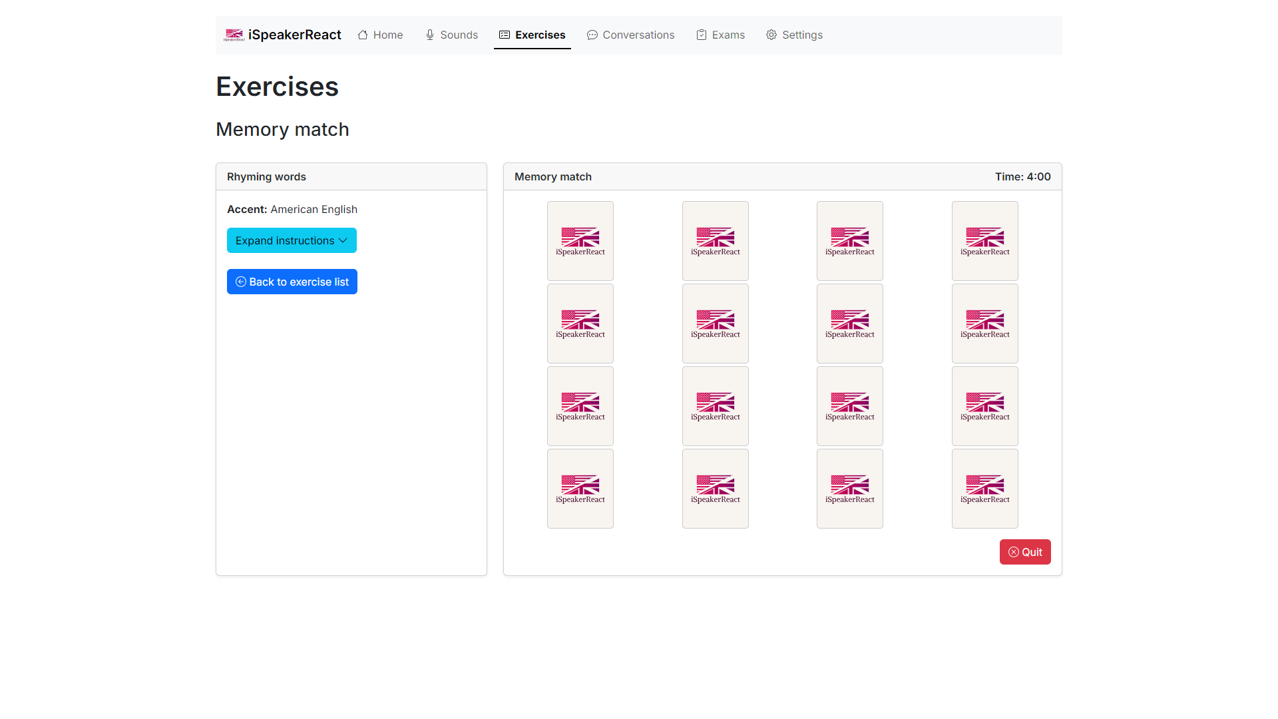Viewport: 1278px width, 719px height.
Task: Click the Conversations chat bubble icon
Action: pos(592,35)
